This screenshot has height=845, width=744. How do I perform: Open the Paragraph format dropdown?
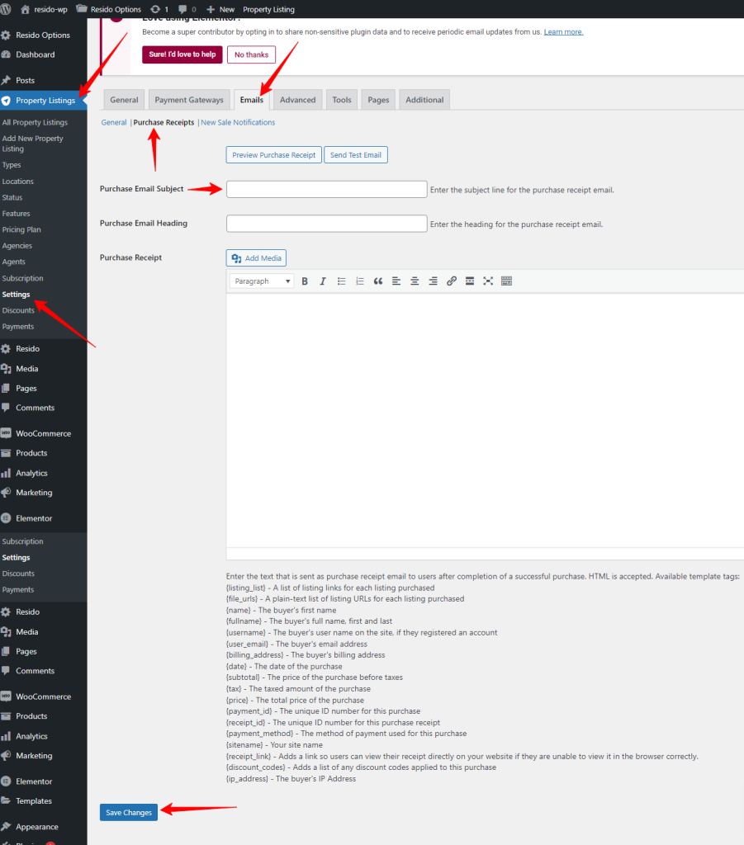[x=261, y=281]
